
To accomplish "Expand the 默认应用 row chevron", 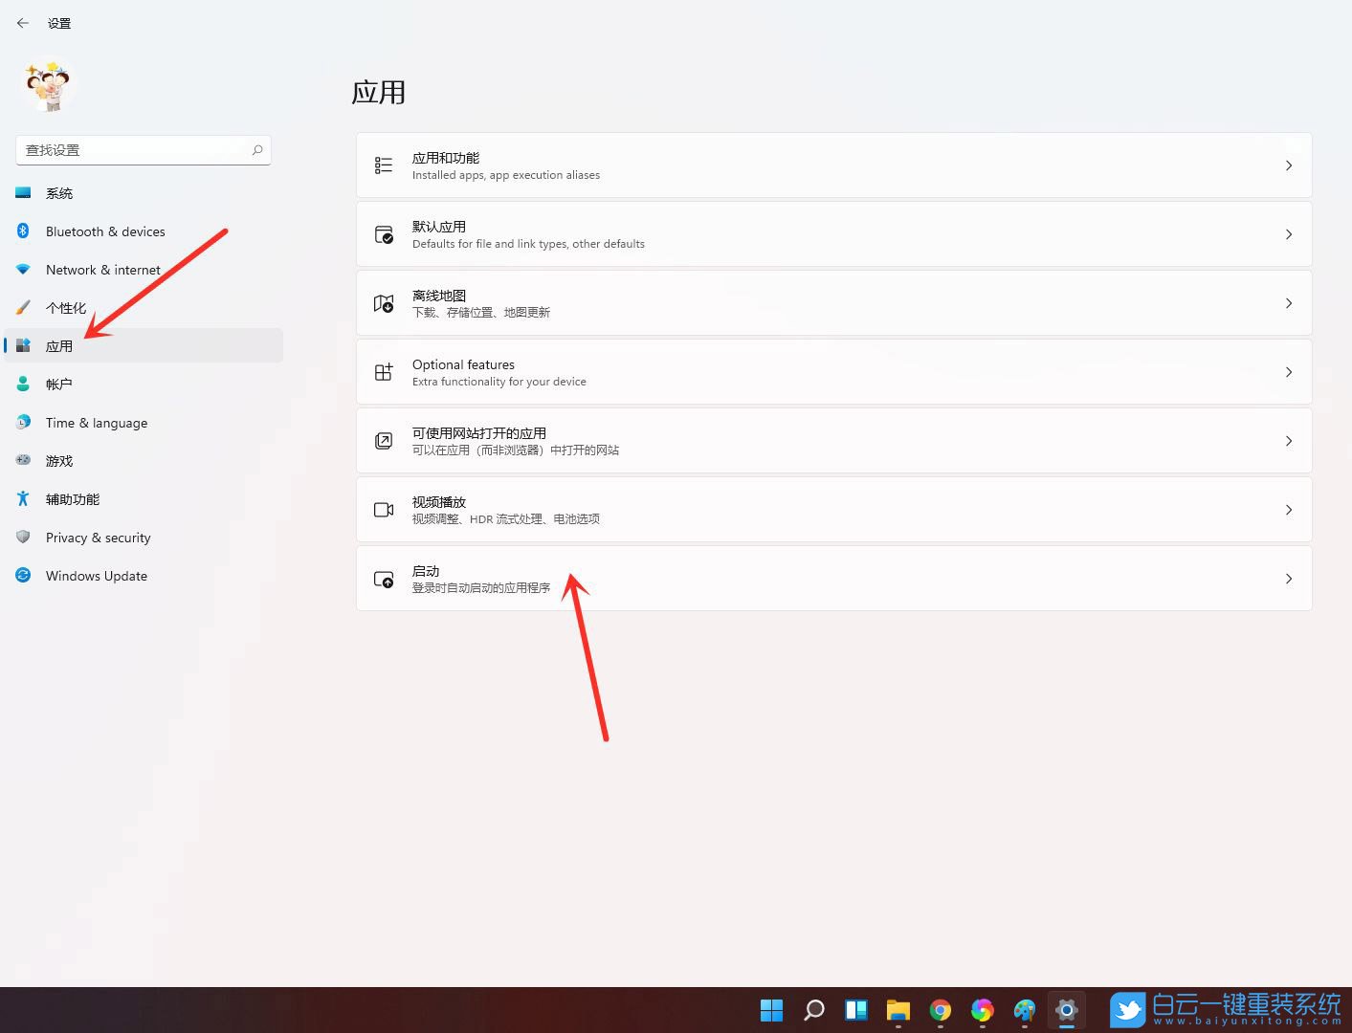I will pyautogui.click(x=1289, y=233).
